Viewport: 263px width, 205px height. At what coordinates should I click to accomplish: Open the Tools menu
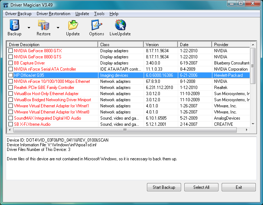[99, 14]
